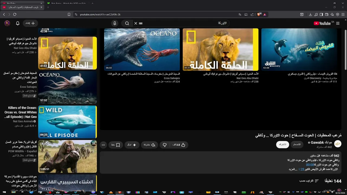The width and height of the screenshot is (347, 195).
Task: Start voice search with the microphone icon
Action: coord(115,23)
